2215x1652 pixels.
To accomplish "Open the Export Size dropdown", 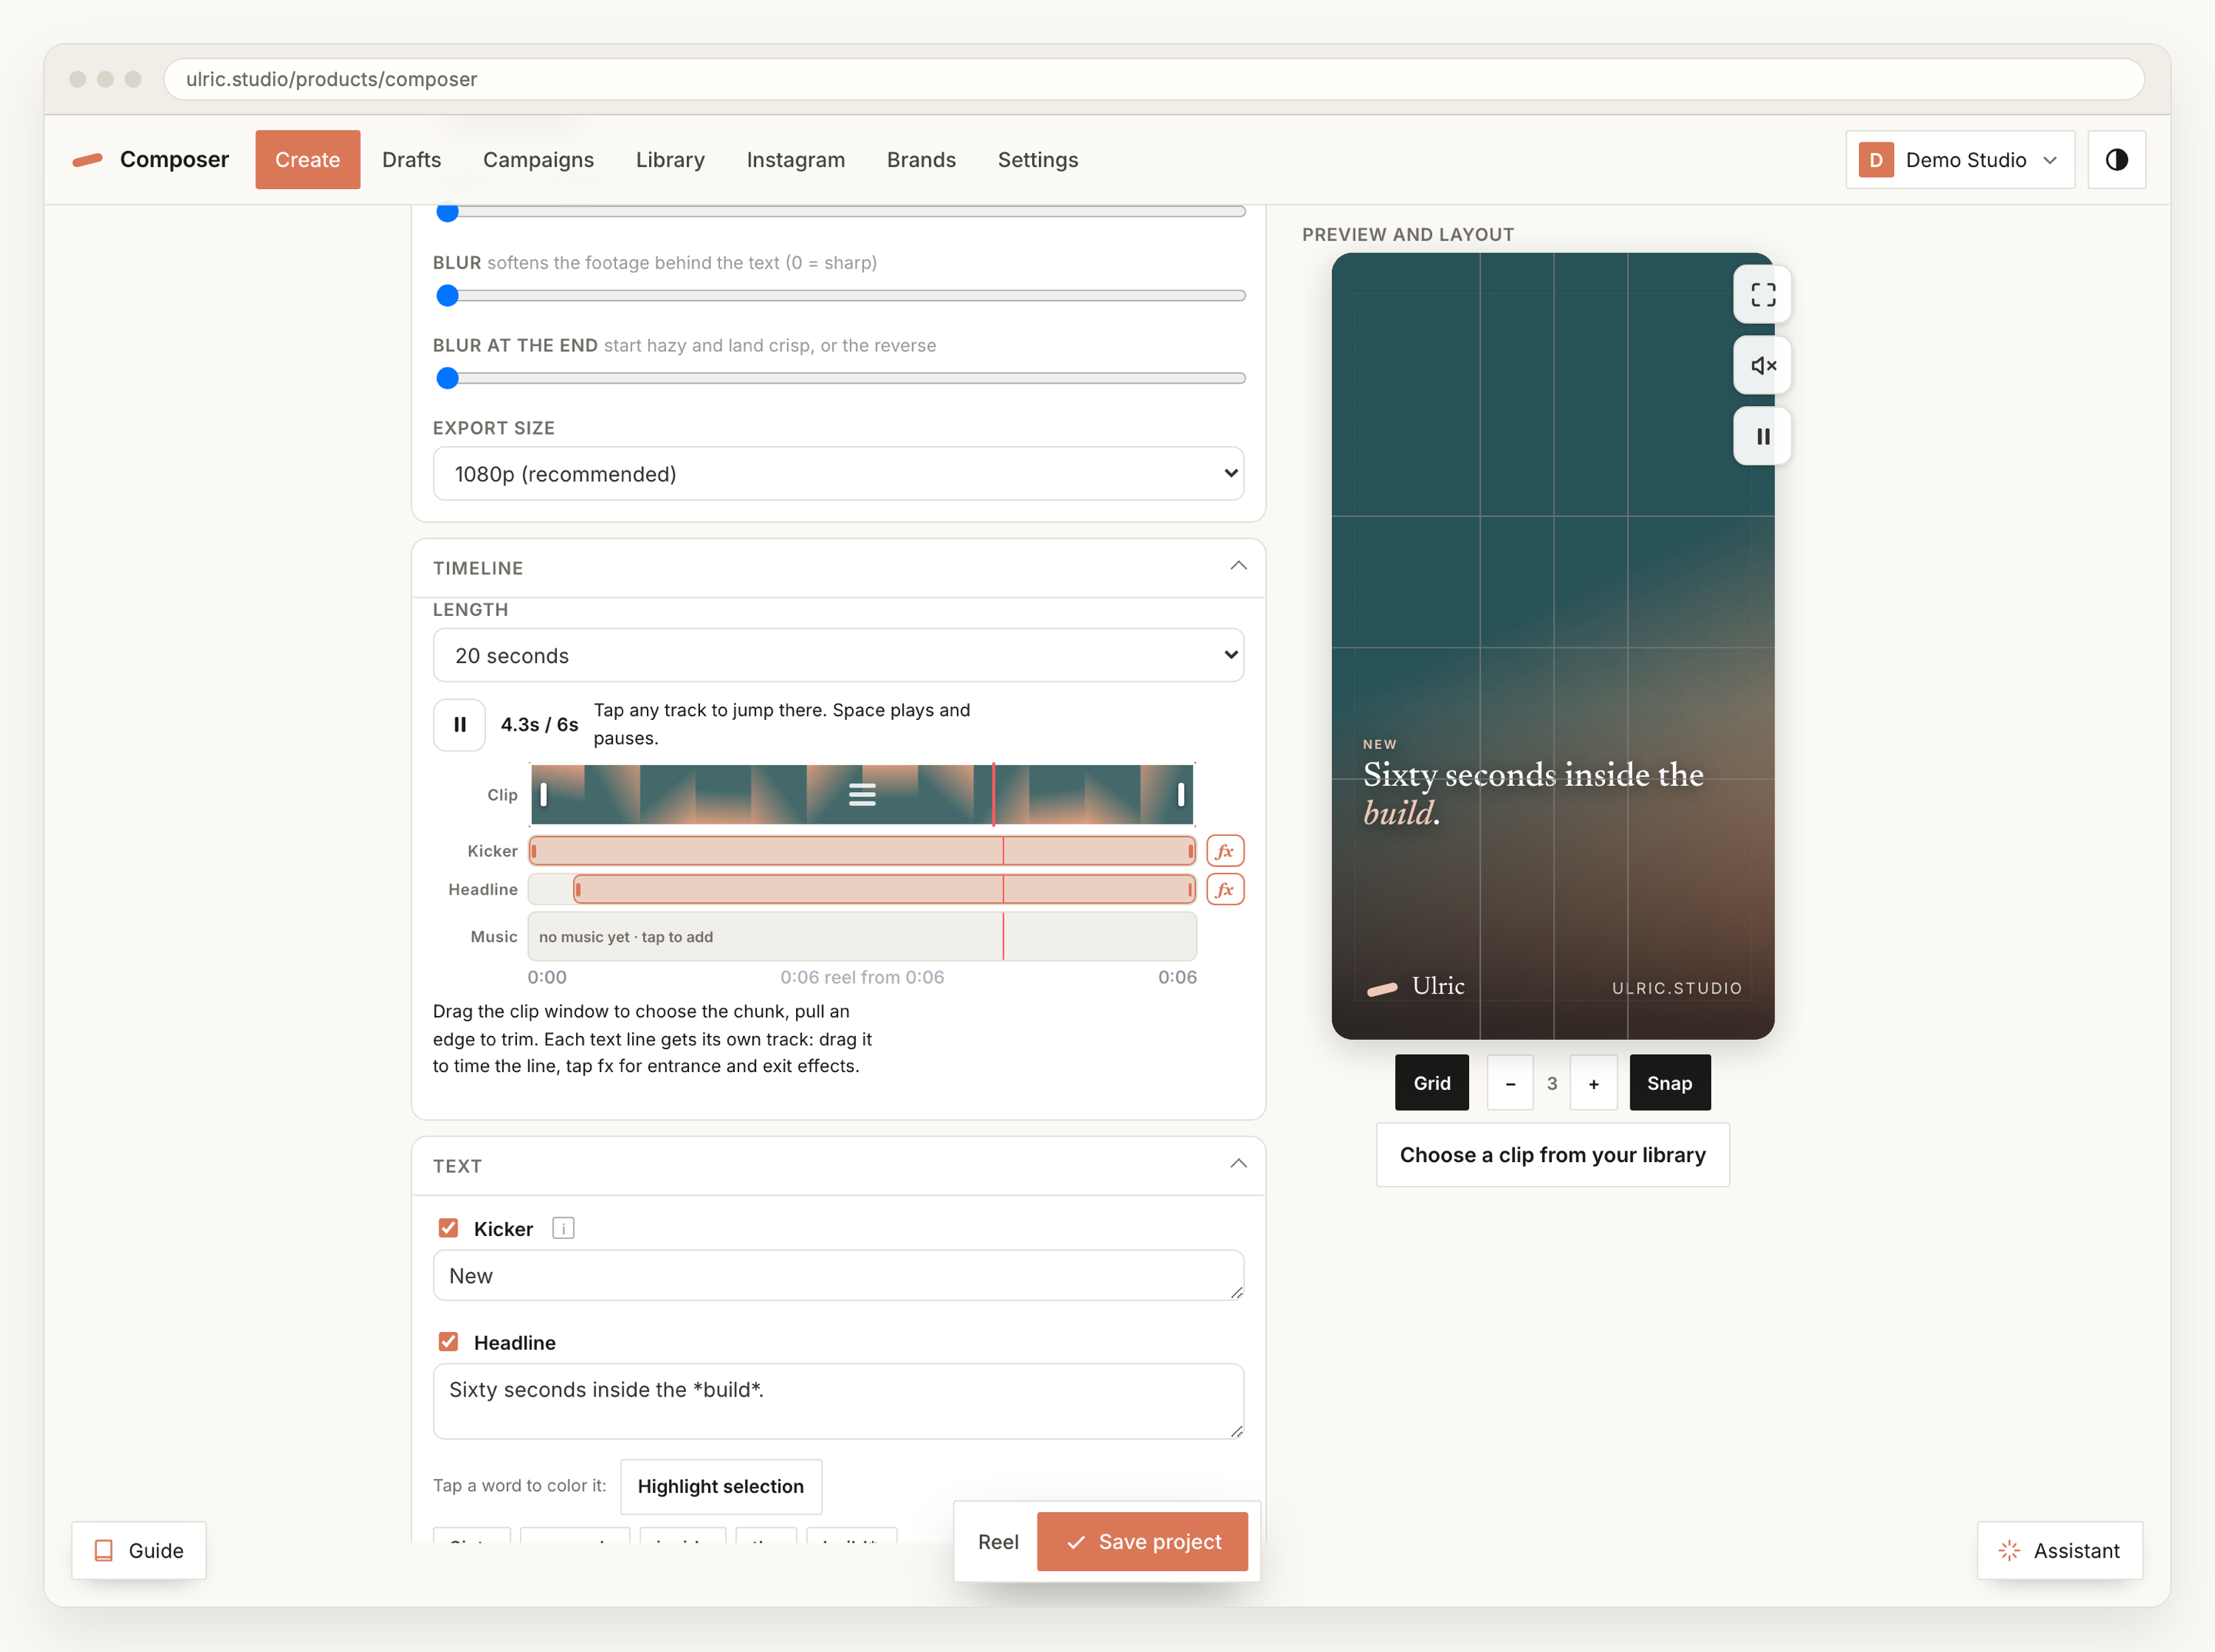I will coord(838,474).
